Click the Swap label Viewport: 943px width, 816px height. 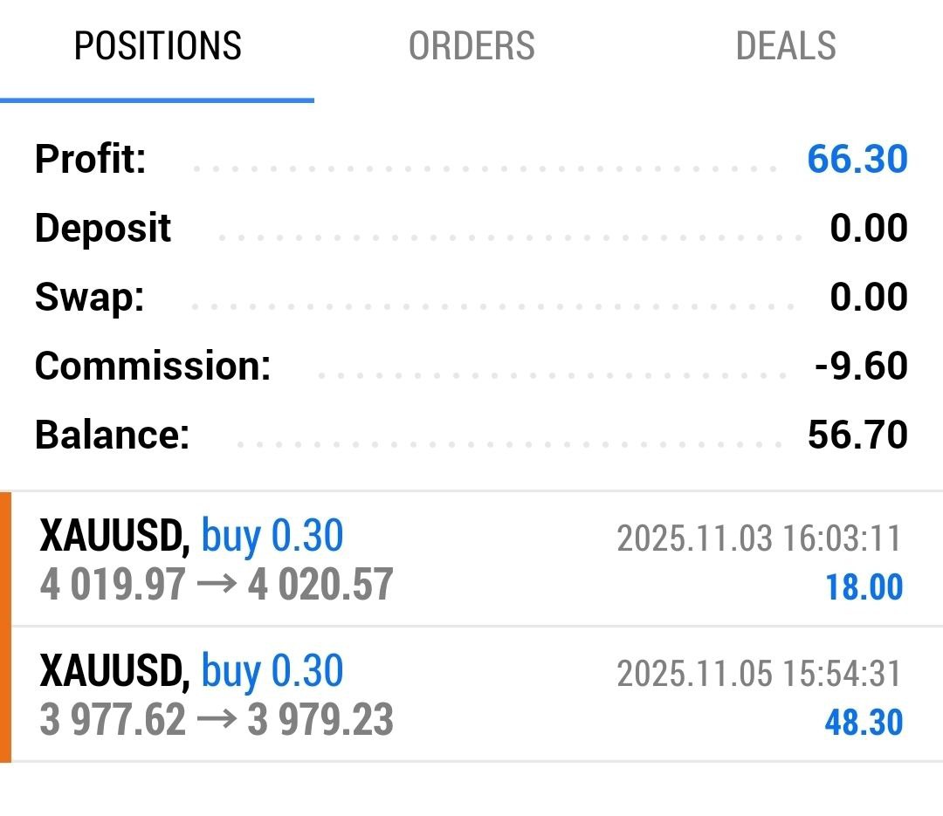(x=89, y=298)
